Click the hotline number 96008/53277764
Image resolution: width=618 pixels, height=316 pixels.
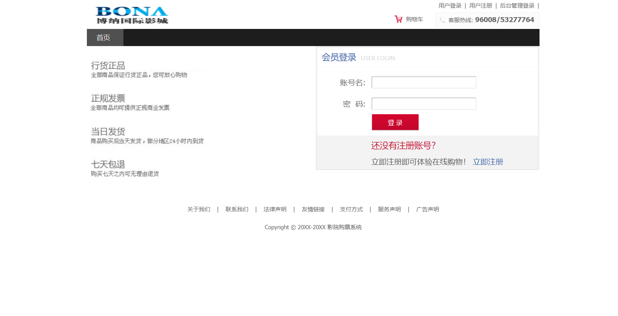504,20
